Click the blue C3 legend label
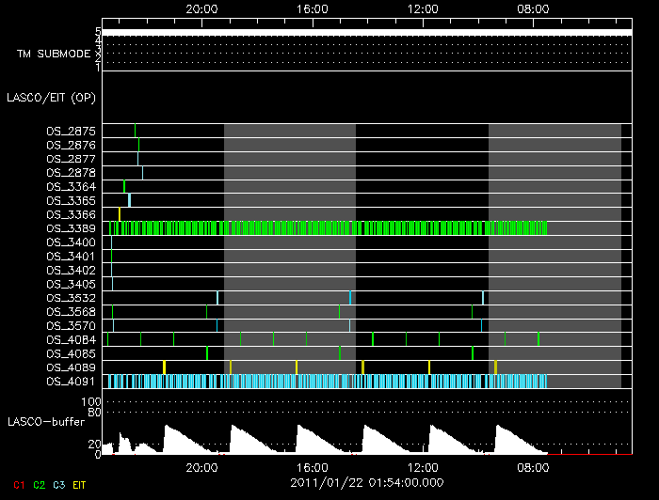Image resolution: width=659 pixels, height=500 pixels. [x=57, y=485]
